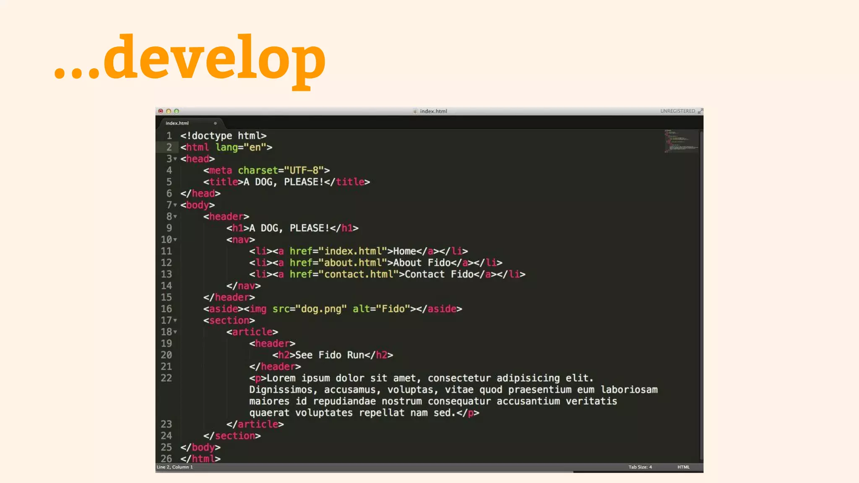Viewport: 859px width, 483px height.
Task: Open the Tab Size: 4 selector
Action: pyautogui.click(x=640, y=467)
